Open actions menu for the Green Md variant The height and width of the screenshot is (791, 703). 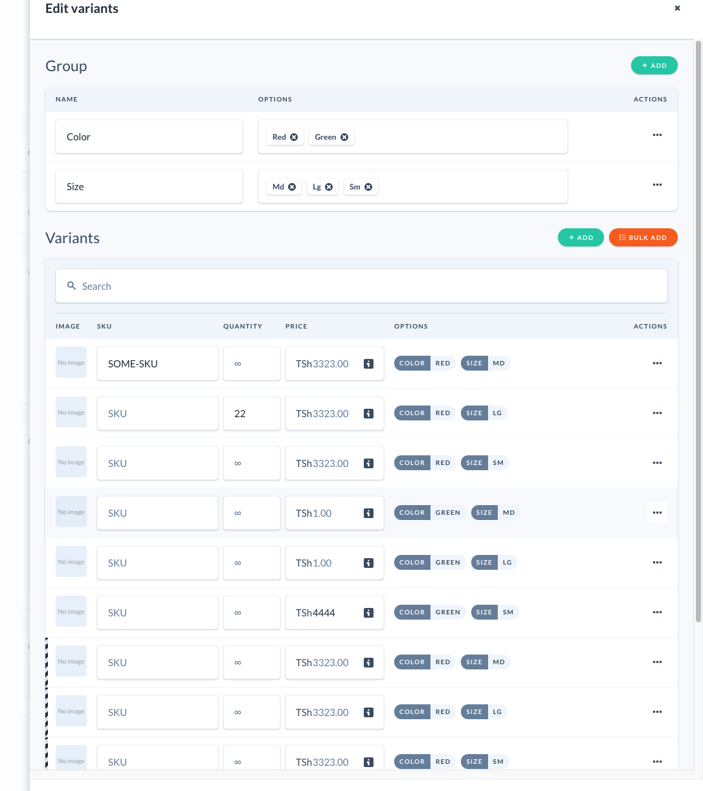(657, 512)
